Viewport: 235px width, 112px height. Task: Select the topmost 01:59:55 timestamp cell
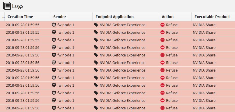(23, 25)
